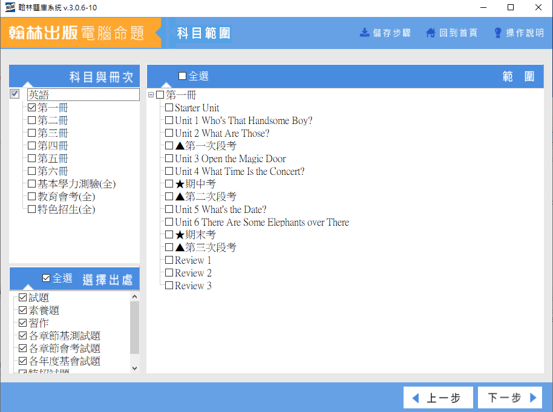Select the 第五冊 checkbox
Image resolution: width=553 pixels, height=412 pixels.
[31, 158]
